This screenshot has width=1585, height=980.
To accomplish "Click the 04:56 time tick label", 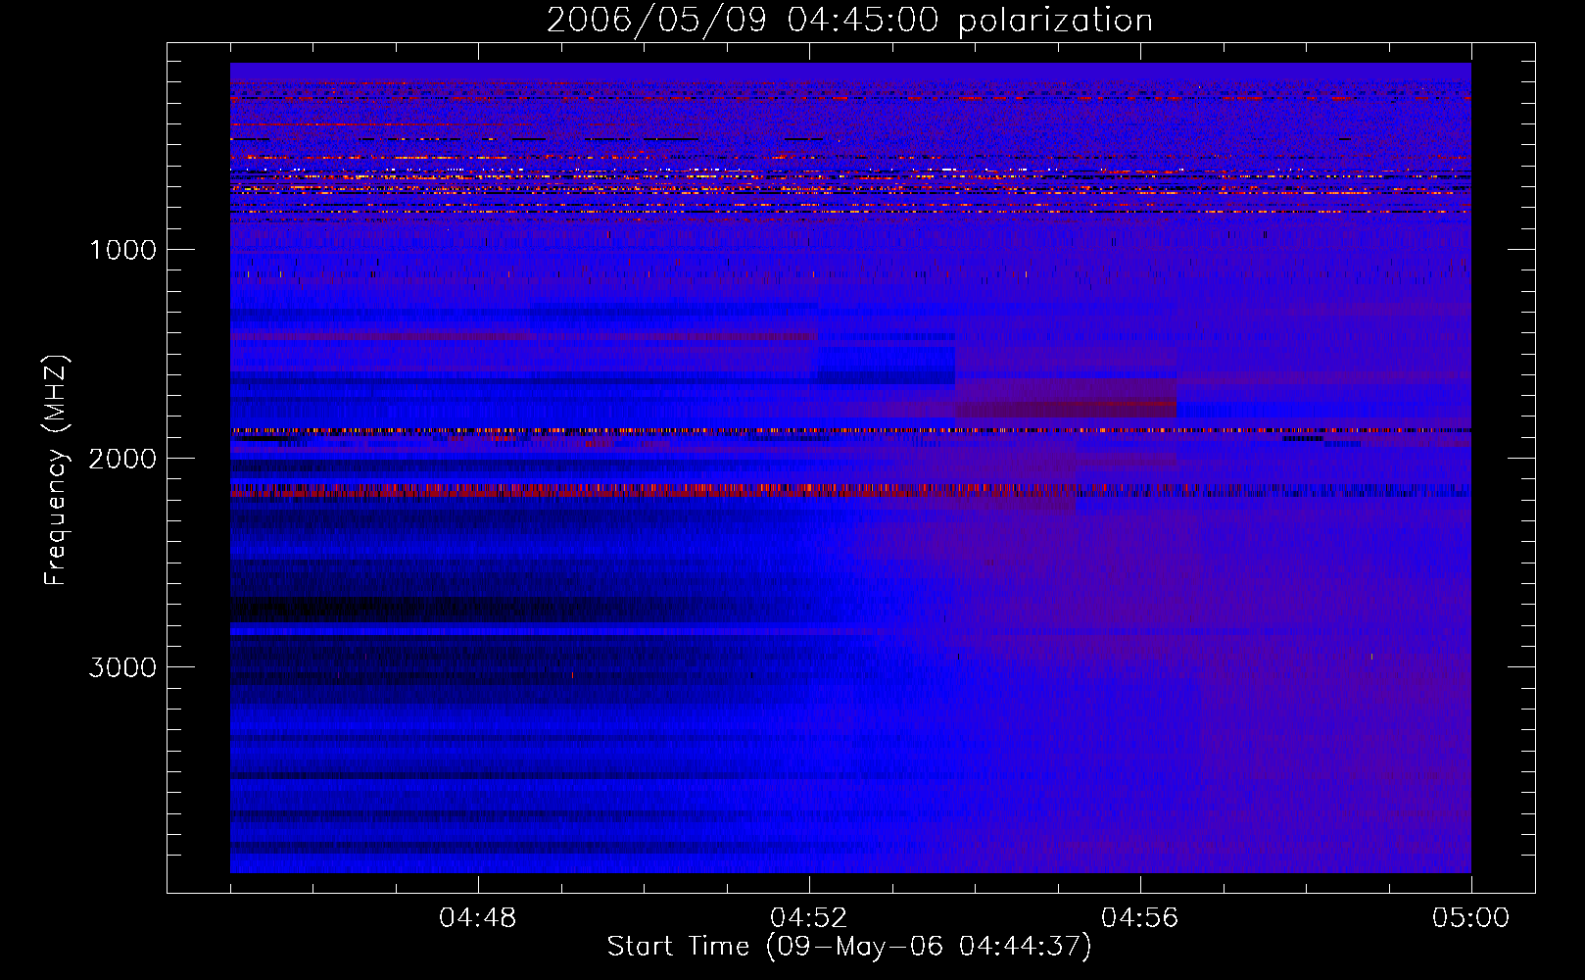I will 1140,918.
